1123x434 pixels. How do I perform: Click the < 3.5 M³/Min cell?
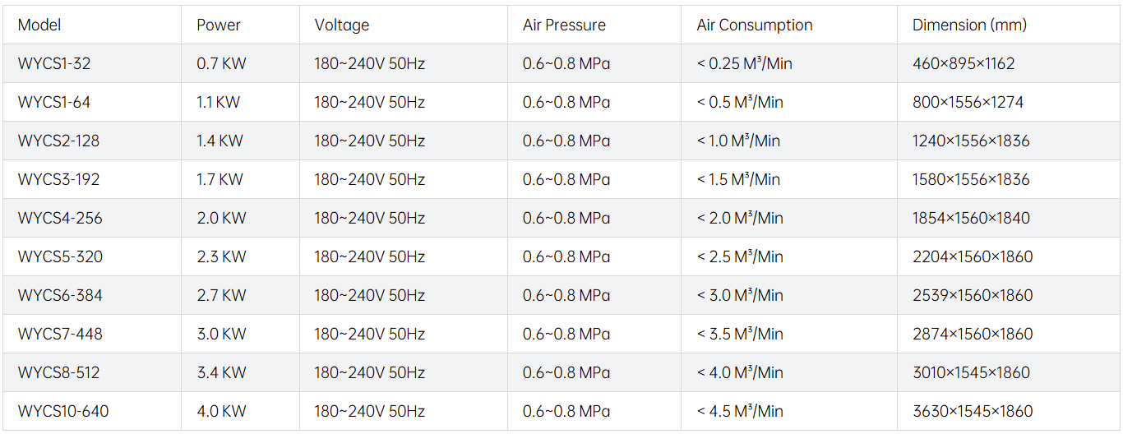740,334
